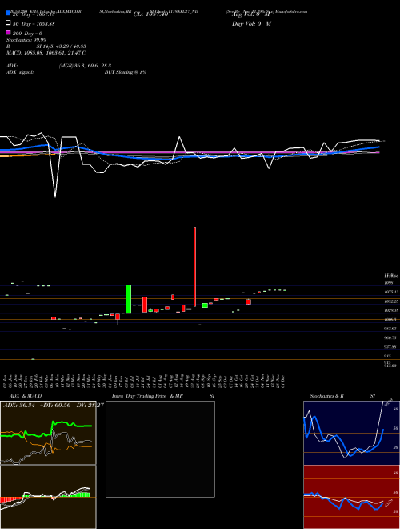Click the 1029.38 price axis label

(391, 310)
